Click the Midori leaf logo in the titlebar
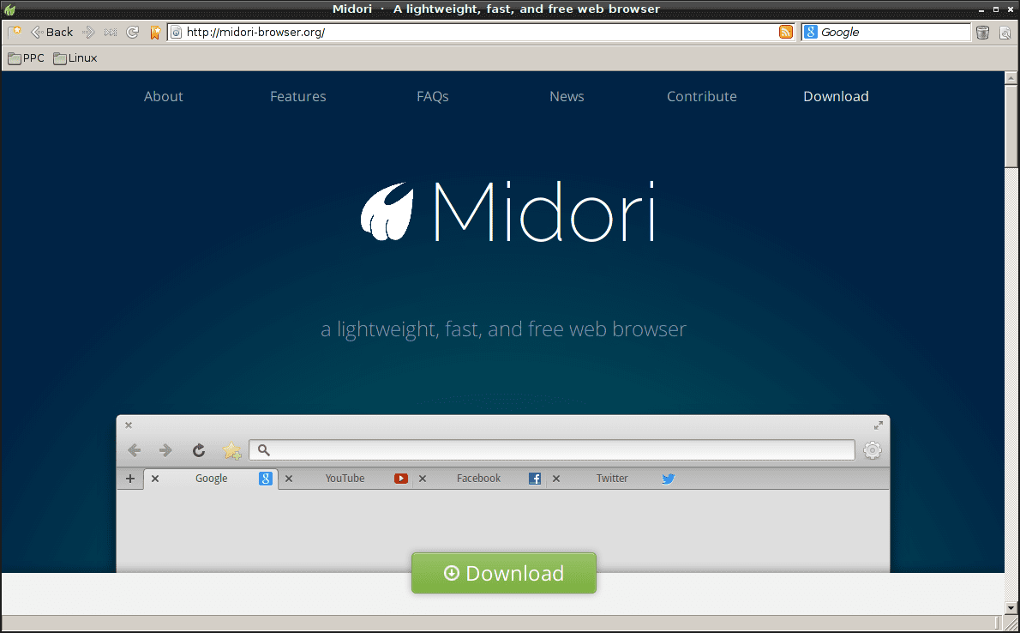Viewport: 1020px width, 633px height. (9, 9)
